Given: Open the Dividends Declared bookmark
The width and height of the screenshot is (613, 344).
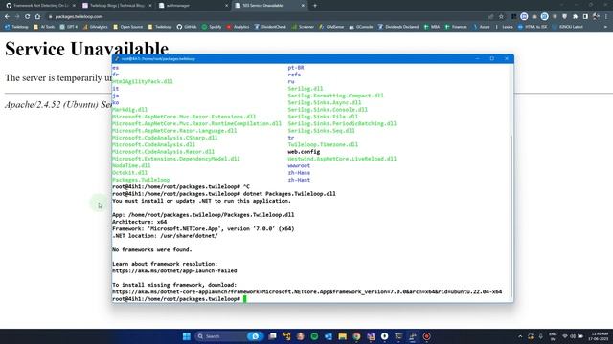Looking at the screenshot, I should (398, 27).
